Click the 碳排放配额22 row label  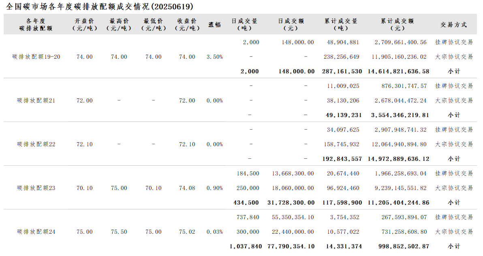pos(36,144)
